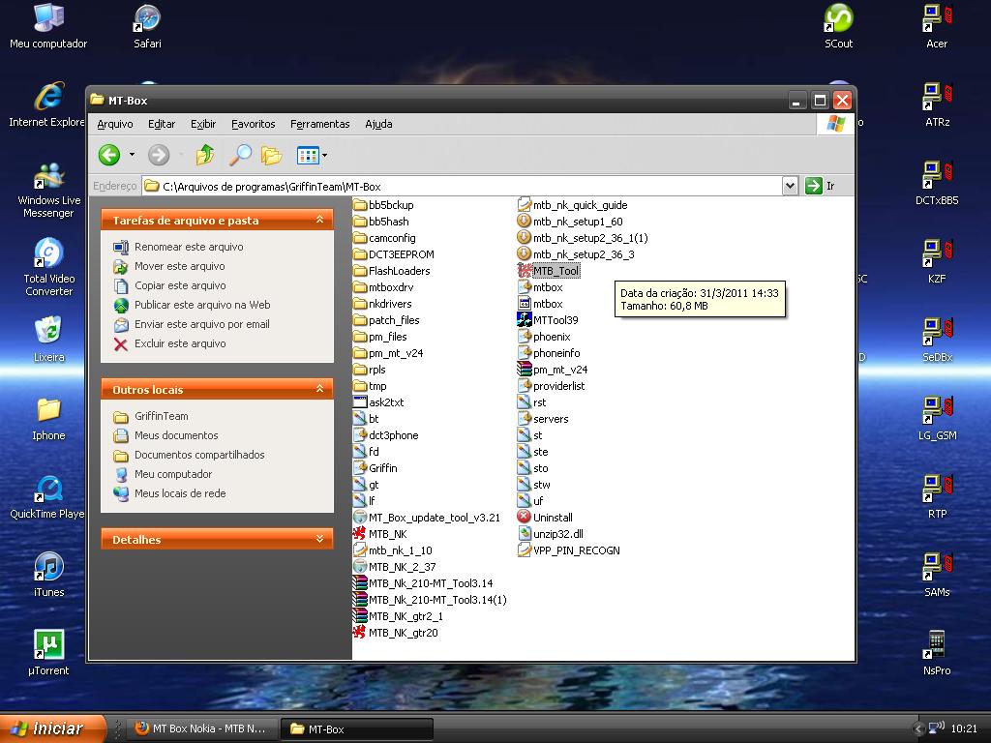The image size is (991, 743).
Task: Select the NsPro desktop shortcut
Action: point(937,653)
